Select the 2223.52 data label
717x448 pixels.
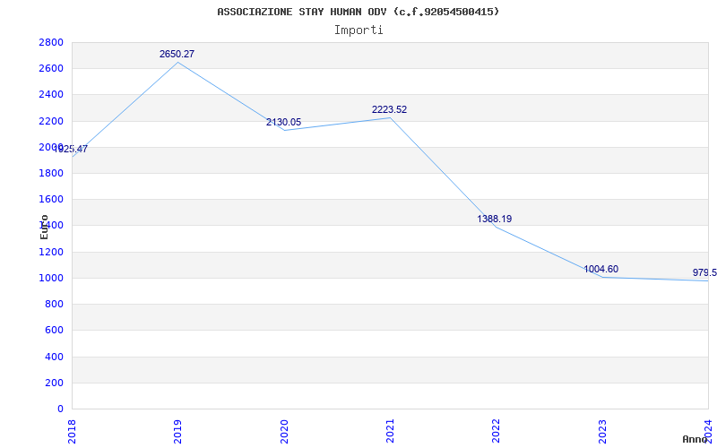pos(389,109)
